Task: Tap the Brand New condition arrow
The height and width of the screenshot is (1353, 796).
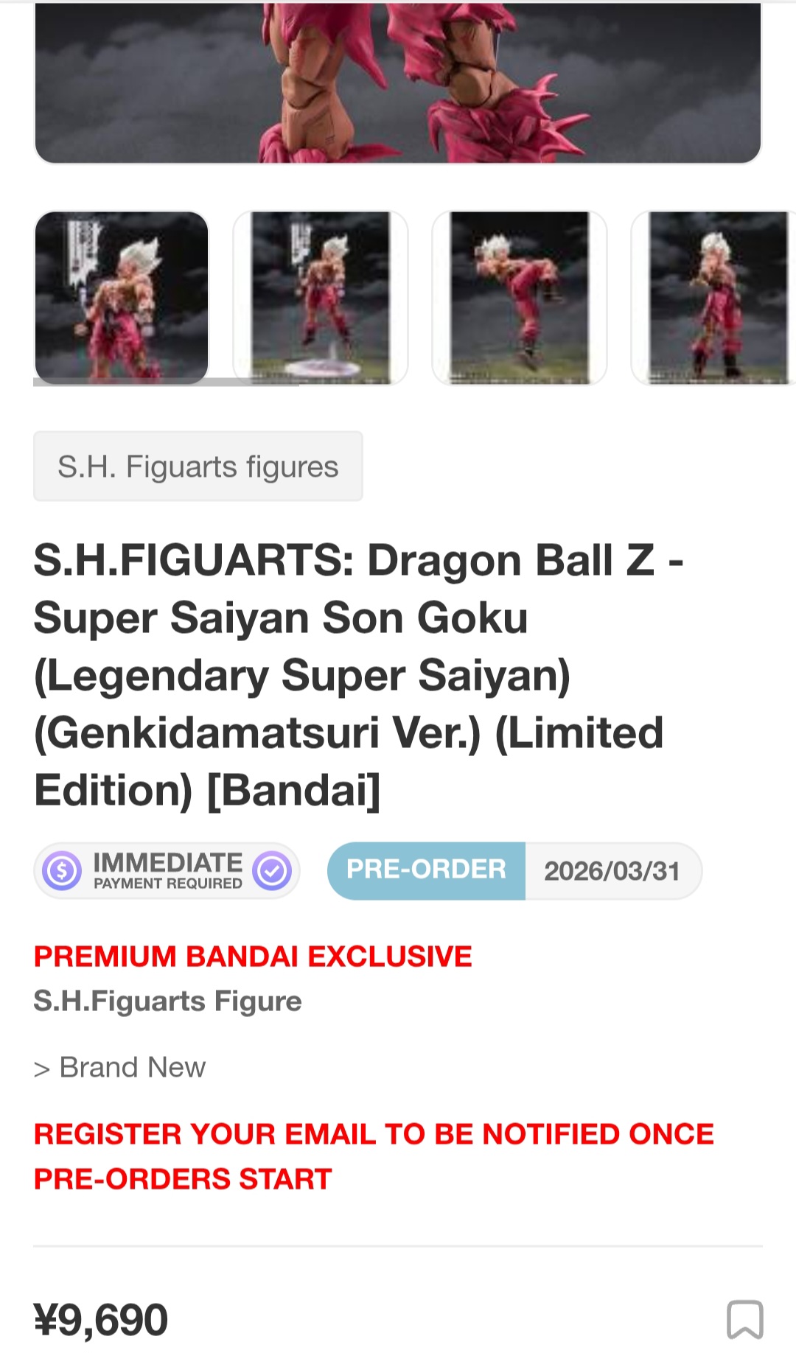Action: click(42, 1069)
